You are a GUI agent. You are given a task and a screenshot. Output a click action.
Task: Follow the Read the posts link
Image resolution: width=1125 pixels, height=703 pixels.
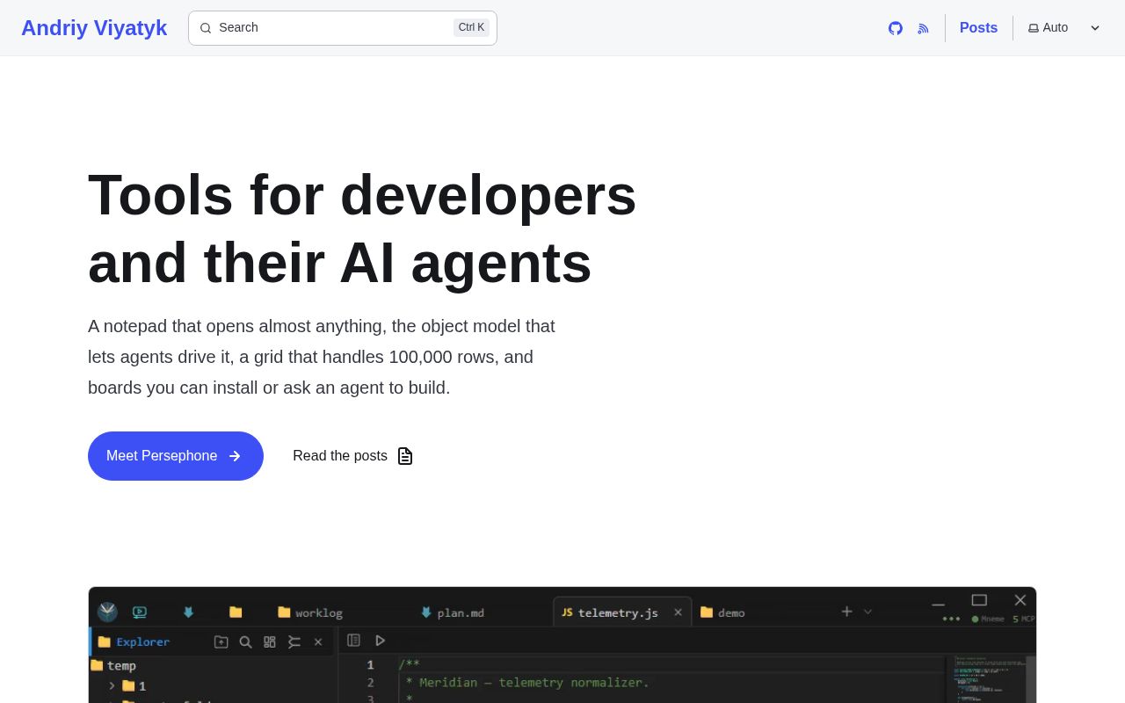pos(352,456)
